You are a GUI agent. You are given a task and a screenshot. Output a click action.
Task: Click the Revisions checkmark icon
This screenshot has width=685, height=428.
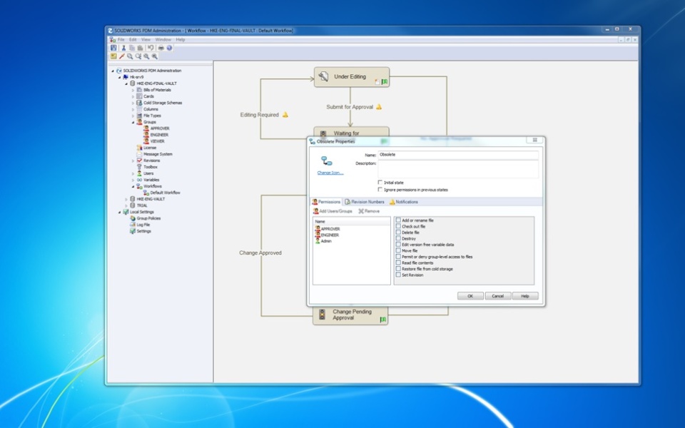[139, 160]
